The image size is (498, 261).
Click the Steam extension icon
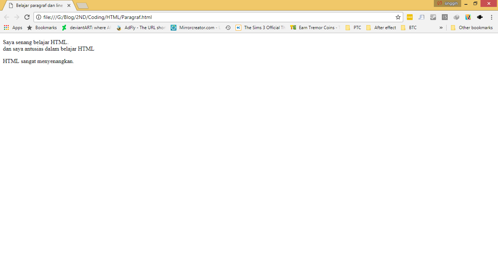coord(433,17)
